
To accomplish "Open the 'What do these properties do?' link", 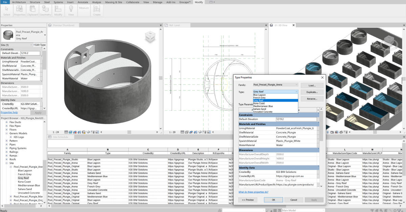I will [253, 192].
